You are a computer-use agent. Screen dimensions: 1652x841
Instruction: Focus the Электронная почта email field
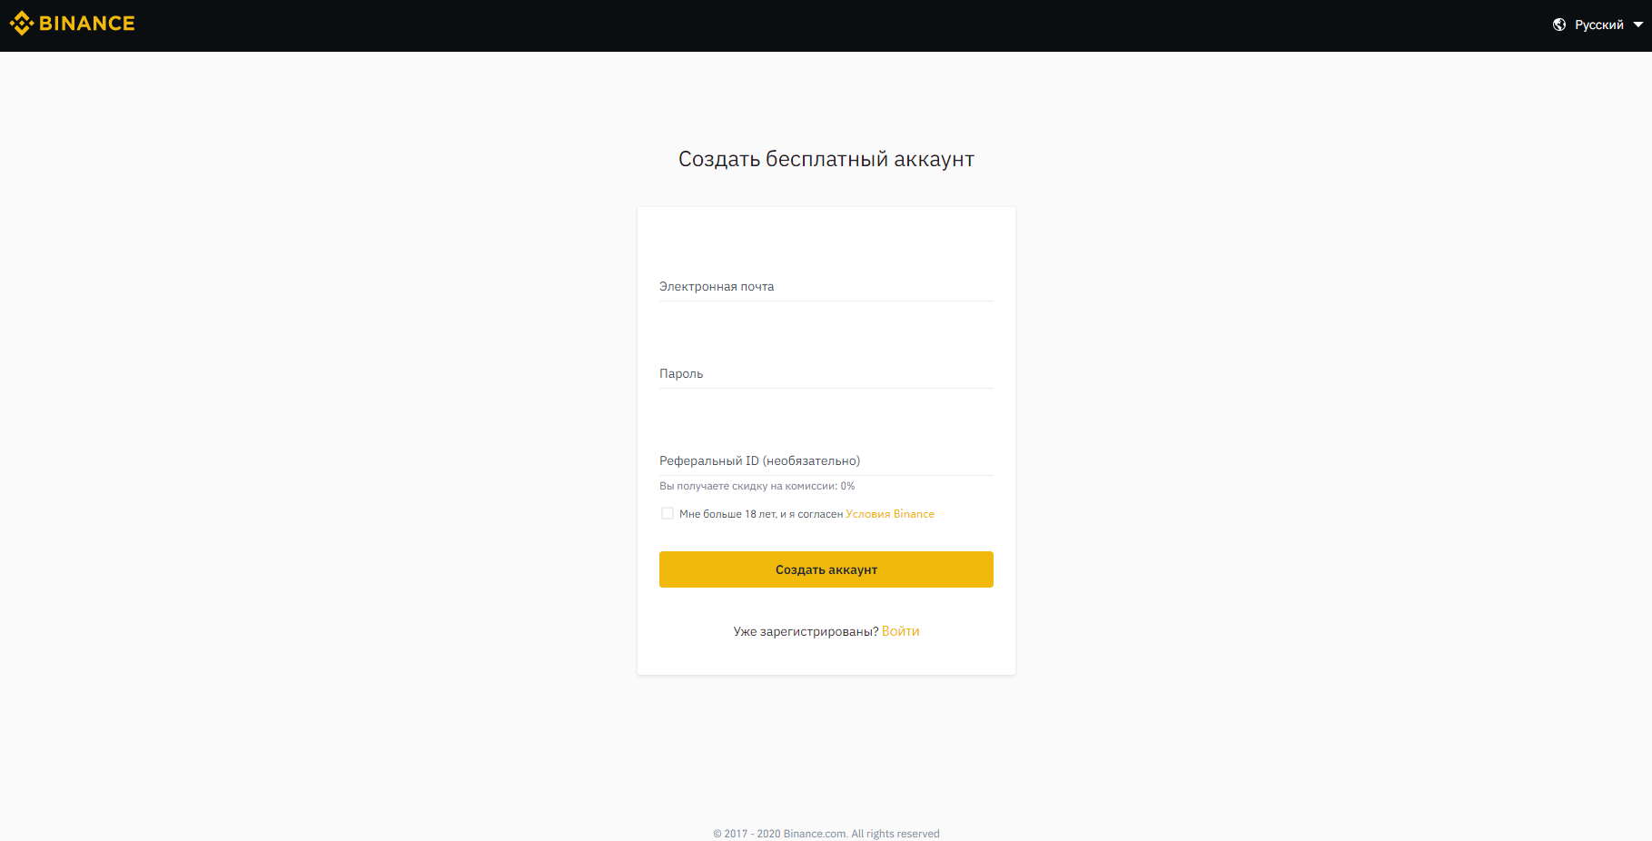(826, 286)
